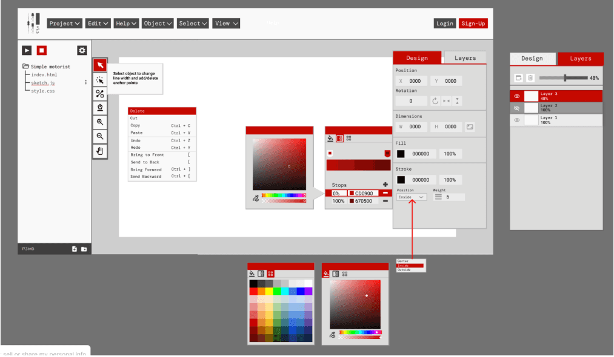This screenshot has height=357, width=614.
Task: Open the View dropdown menu
Action: (226, 24)
